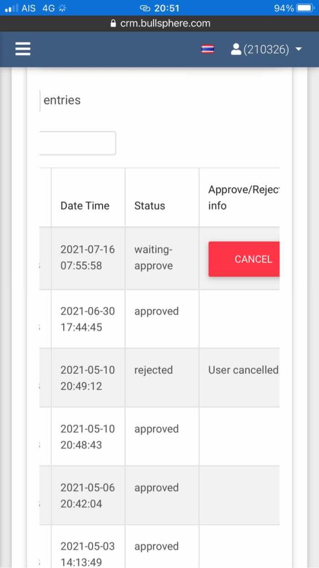The height and width of the screenshot is (568, 319).
Task: Select the rejected status row
Action: pyautogui.click(x=154, y=370)
